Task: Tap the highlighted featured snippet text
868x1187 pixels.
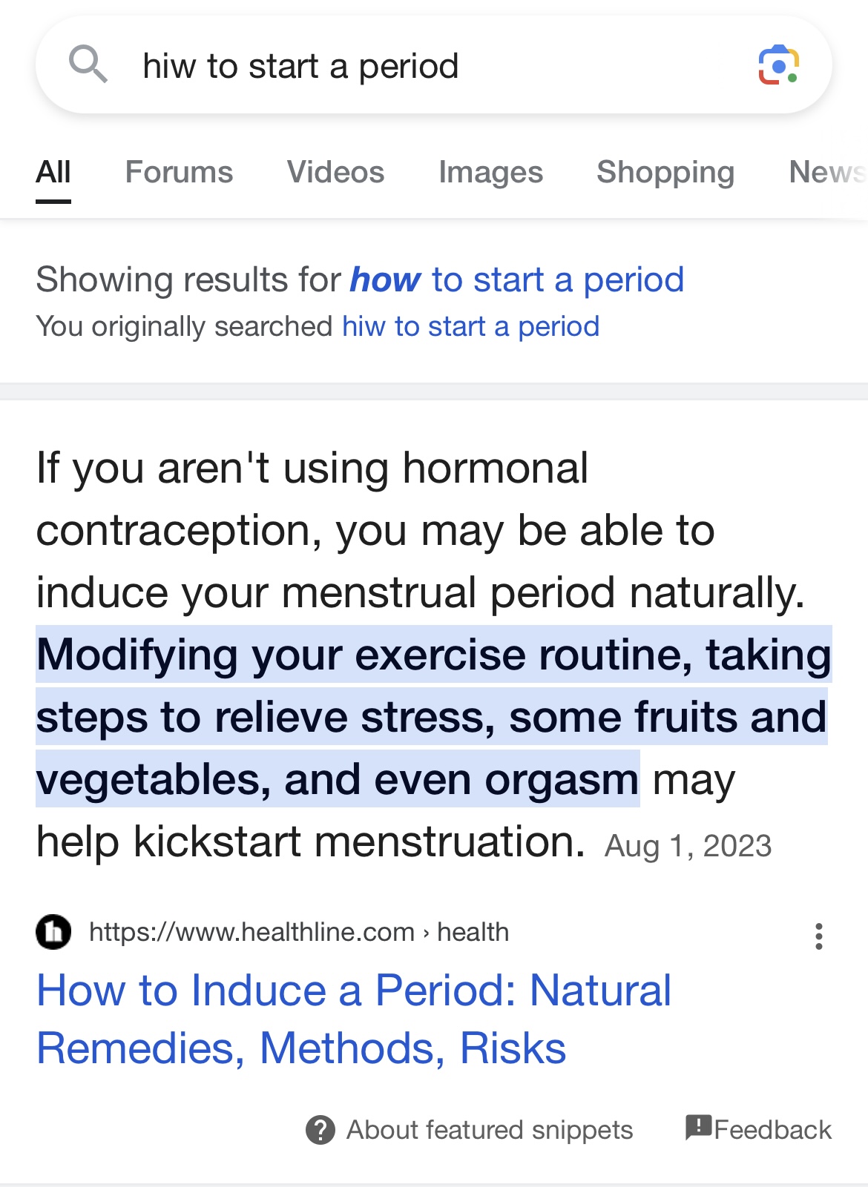Action: pyautogui.click(x=432, y=716)
